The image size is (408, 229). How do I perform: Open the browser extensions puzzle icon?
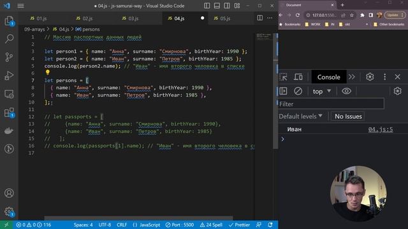pyautogui.click(x=362, y=15)
